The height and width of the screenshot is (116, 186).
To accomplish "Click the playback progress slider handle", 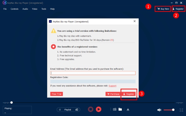I will click(x=11, y=102).
